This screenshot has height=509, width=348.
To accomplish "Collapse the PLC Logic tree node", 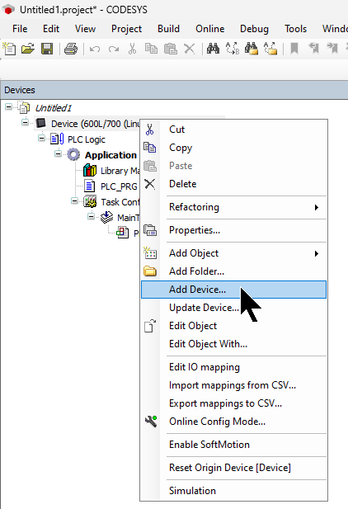I will point(41,139).
